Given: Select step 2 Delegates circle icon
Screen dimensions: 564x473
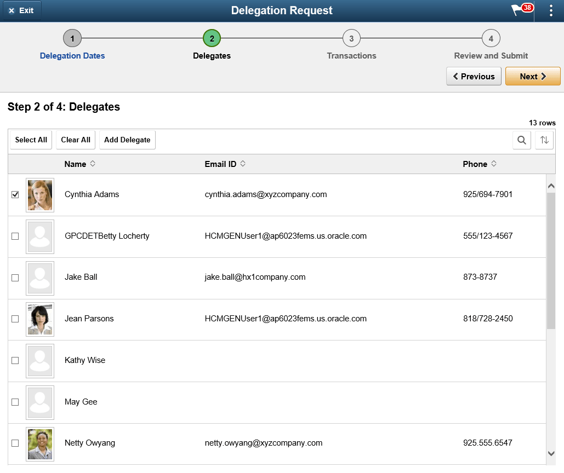Looking at the screenshot, I should pos(212,38).
